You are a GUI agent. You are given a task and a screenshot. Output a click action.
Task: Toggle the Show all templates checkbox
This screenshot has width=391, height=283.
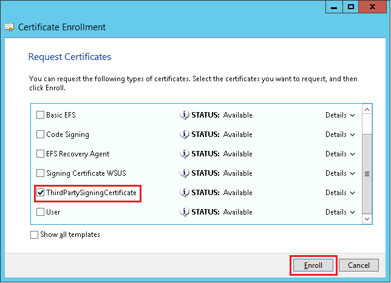34,235
